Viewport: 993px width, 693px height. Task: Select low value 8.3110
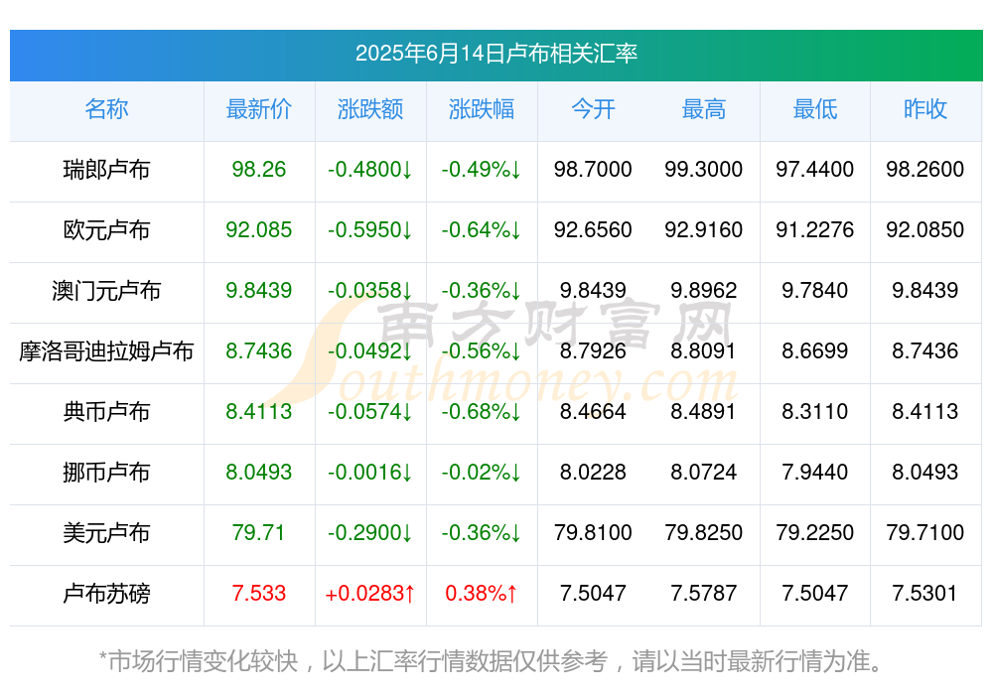[815, 412]
